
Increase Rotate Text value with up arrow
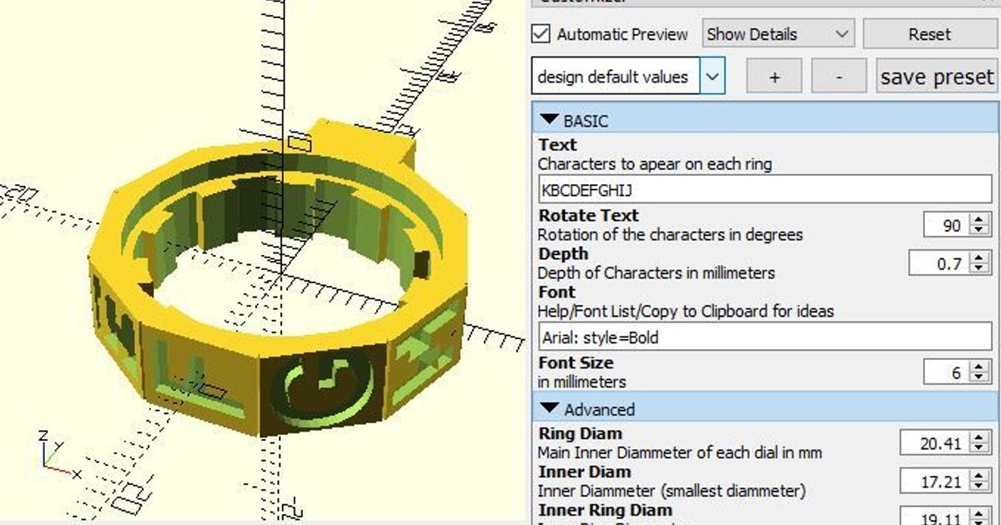click(979, 220)
